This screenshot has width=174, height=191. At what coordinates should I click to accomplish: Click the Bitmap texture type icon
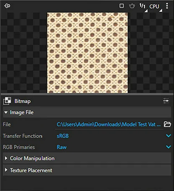click(x=7, y=101)
